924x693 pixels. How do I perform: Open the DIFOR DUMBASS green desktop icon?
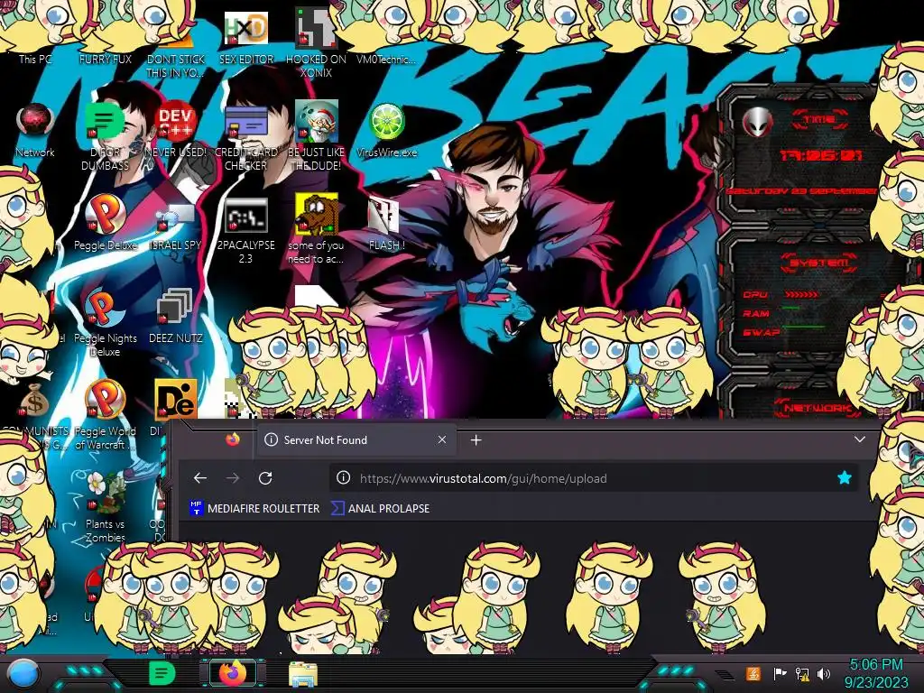tap(105, 122)
